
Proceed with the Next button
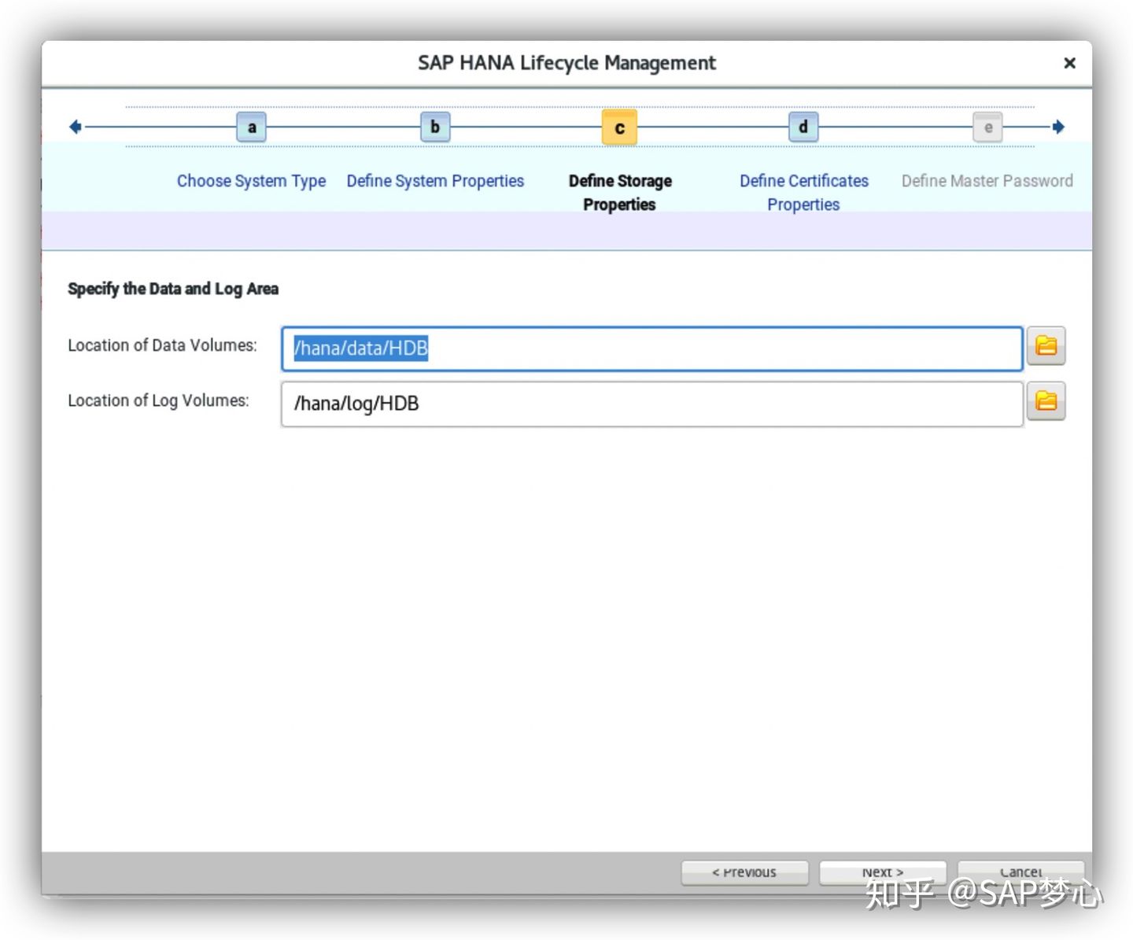(x=883, y=872)
